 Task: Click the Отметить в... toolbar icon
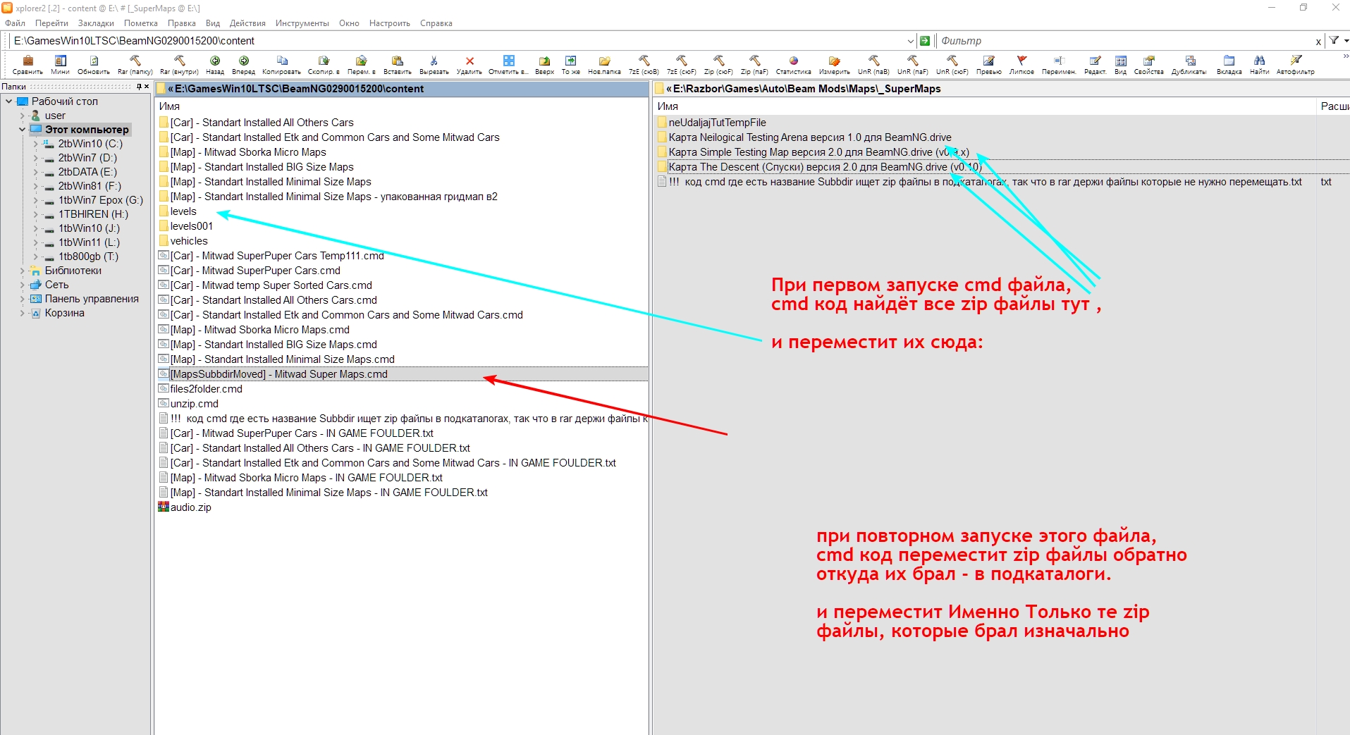[x=508, y=61]
